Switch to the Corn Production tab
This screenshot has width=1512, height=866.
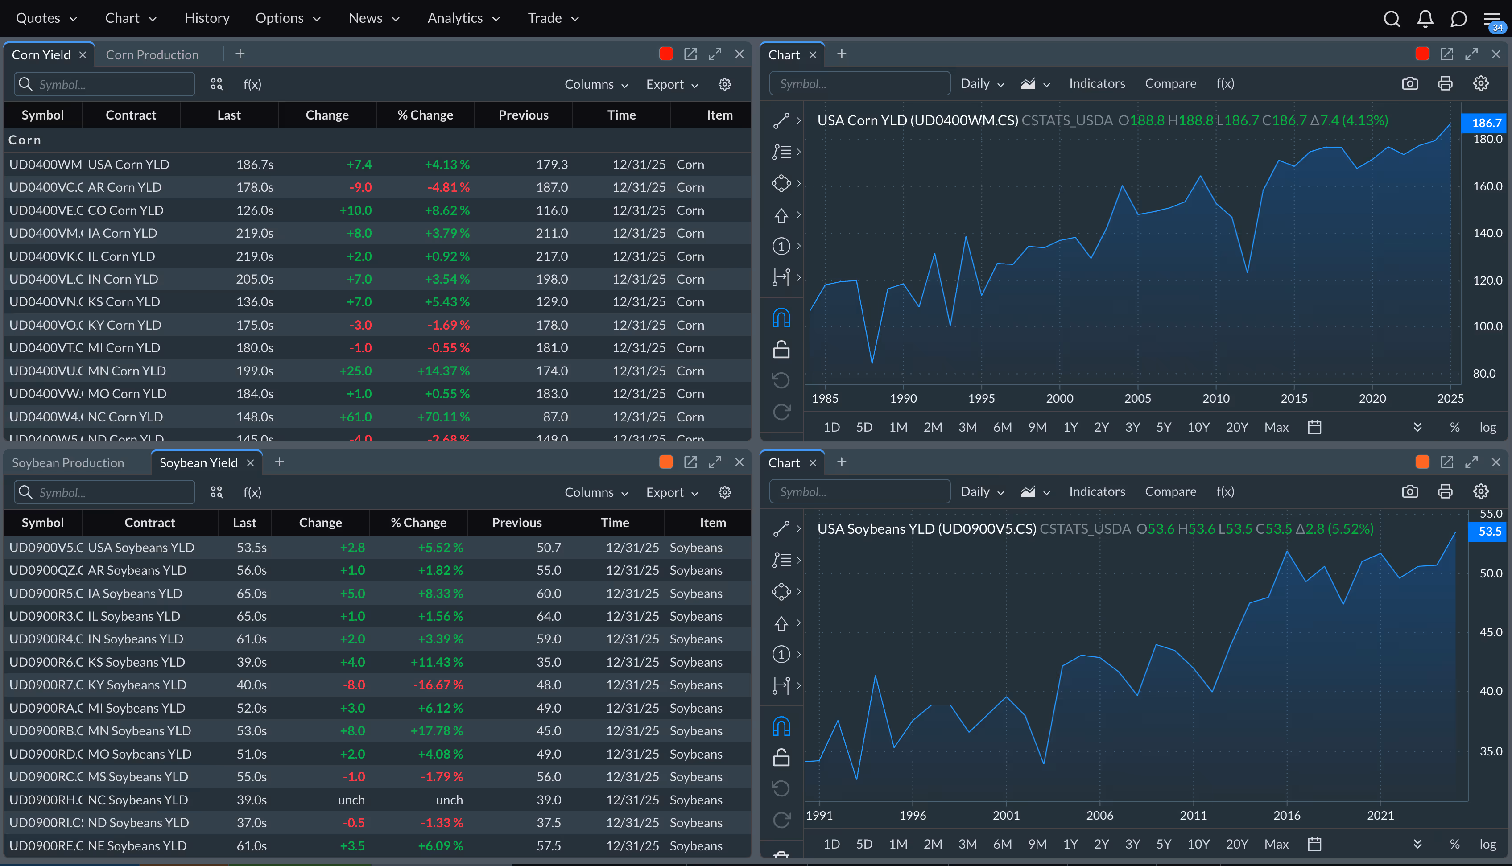tap(152, 54)
